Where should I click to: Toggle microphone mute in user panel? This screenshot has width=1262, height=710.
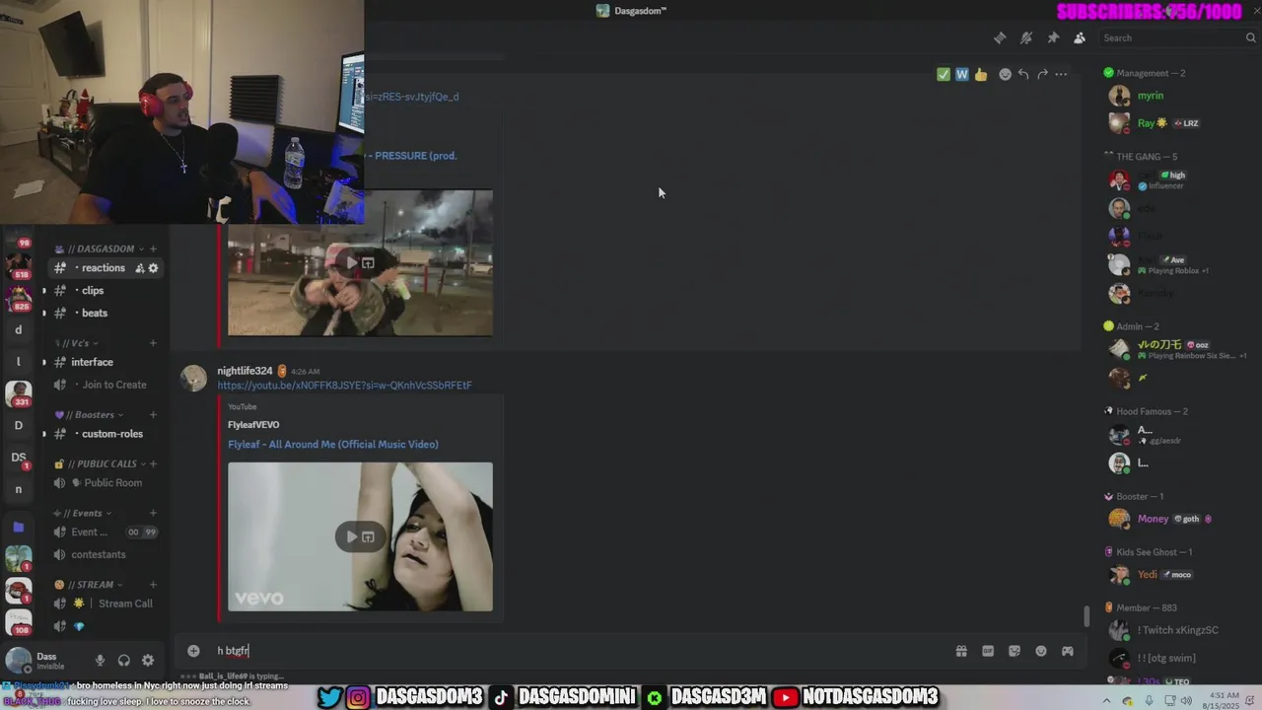pos(100,661)
